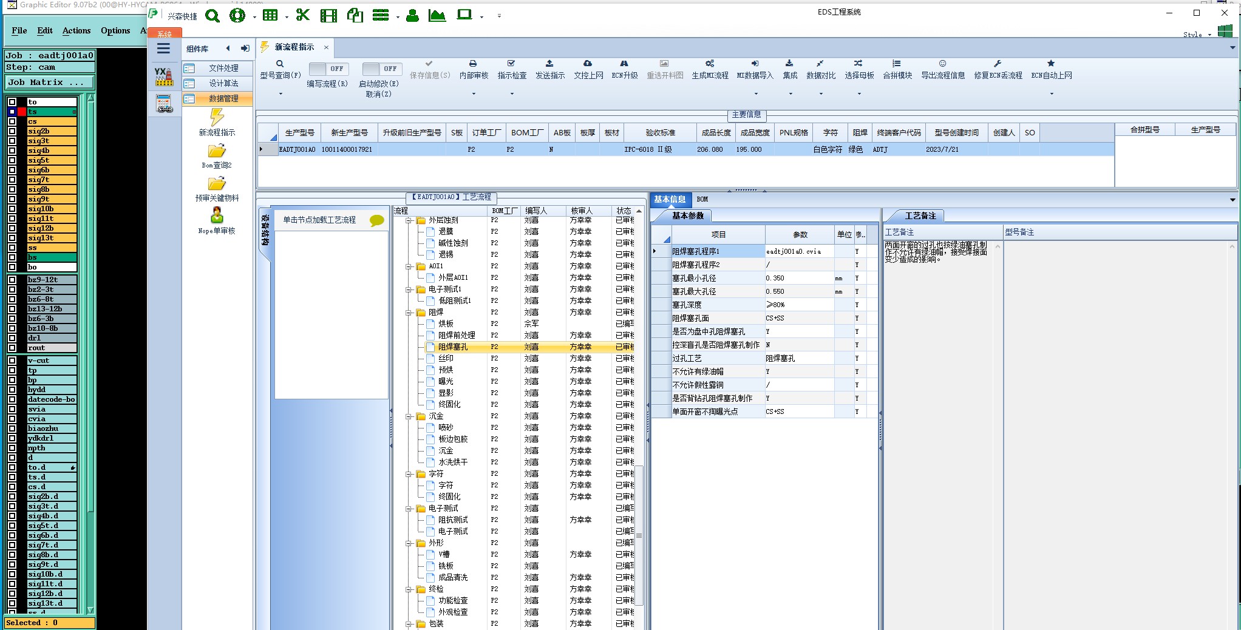Click red color swatch of ts layer
The height and width of the screenshot is (630, 1241).
pos(22,112)
